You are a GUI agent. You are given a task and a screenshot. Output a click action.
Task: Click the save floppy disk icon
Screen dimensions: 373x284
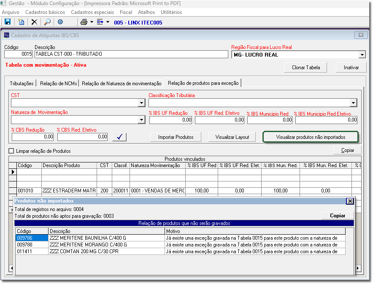click(x=8, y=22)
